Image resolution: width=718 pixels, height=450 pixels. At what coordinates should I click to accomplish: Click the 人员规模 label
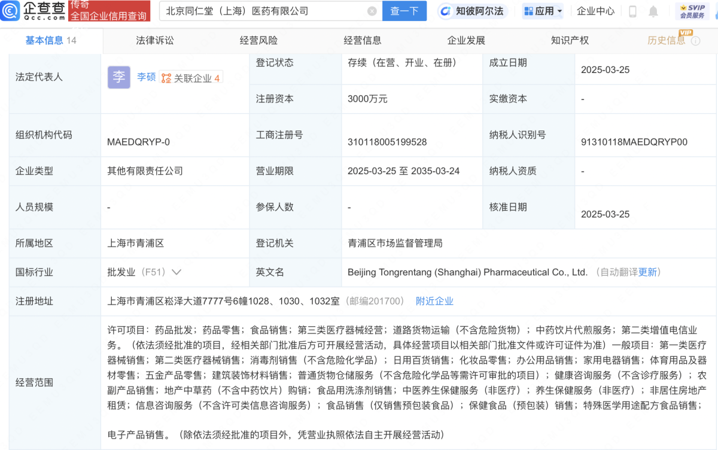[x=34, y=206]
